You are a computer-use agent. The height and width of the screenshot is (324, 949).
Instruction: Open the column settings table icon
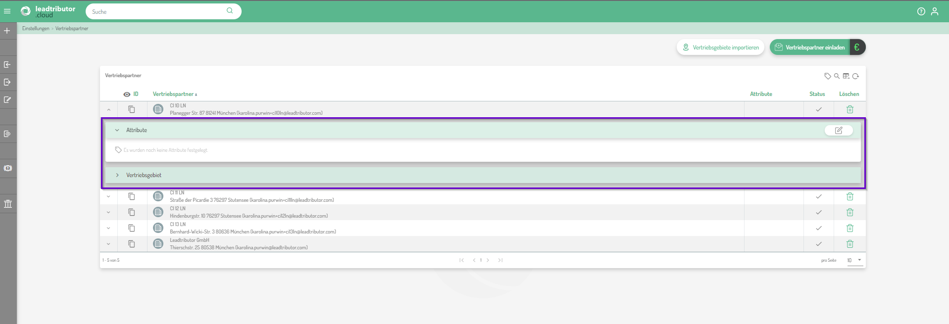[846, 76]
